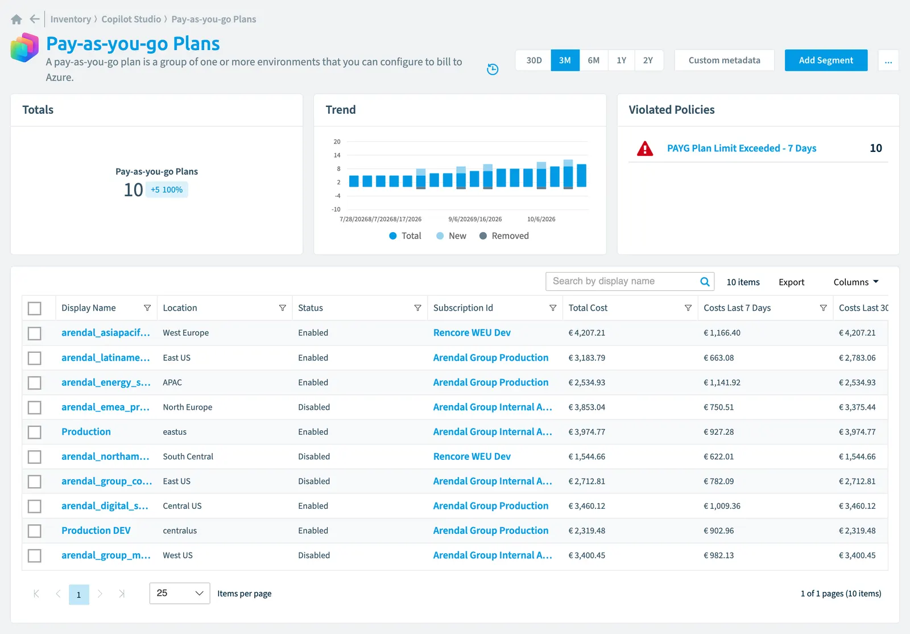Open the Display Name column filter

[x=147, y=308]
